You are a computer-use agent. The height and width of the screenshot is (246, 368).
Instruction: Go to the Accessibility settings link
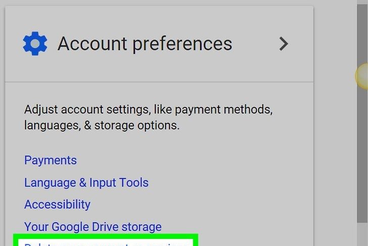click(57, 204)
